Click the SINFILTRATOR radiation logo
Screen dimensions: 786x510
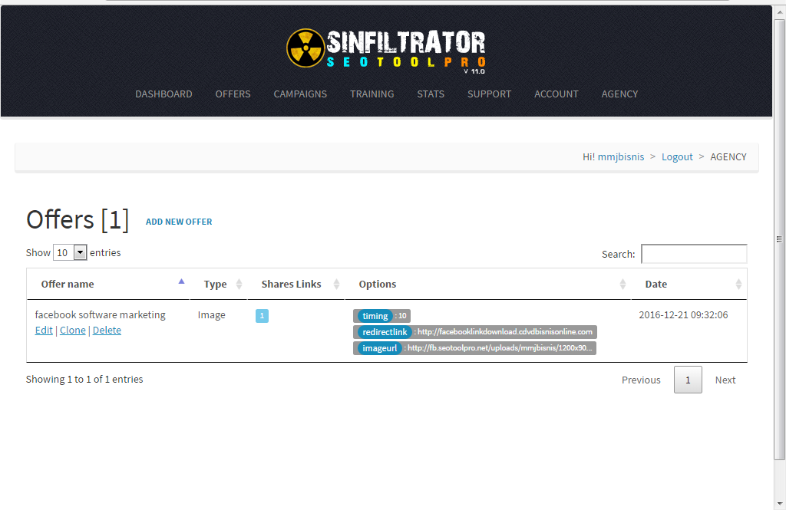[305, 48]
